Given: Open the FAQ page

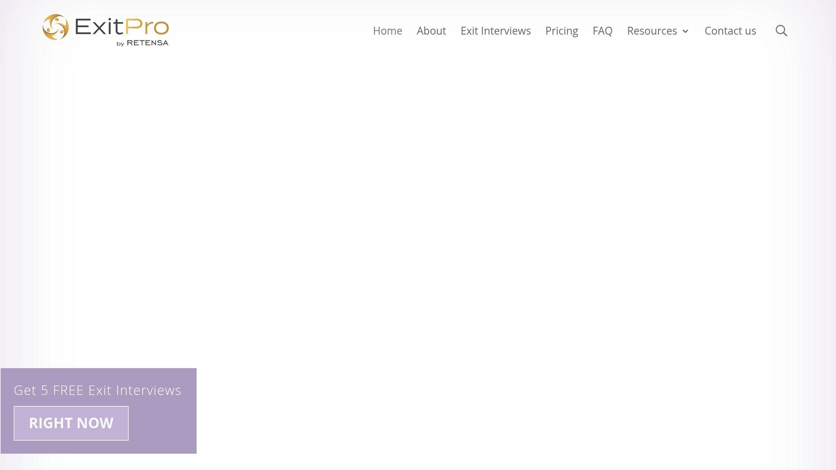Looking at the screenshot, I should [x=603, y=31].
